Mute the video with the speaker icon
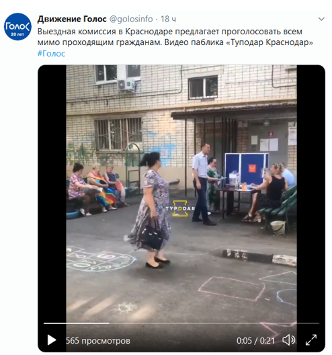Screen dimensions: 332x355 click(289, 340)
